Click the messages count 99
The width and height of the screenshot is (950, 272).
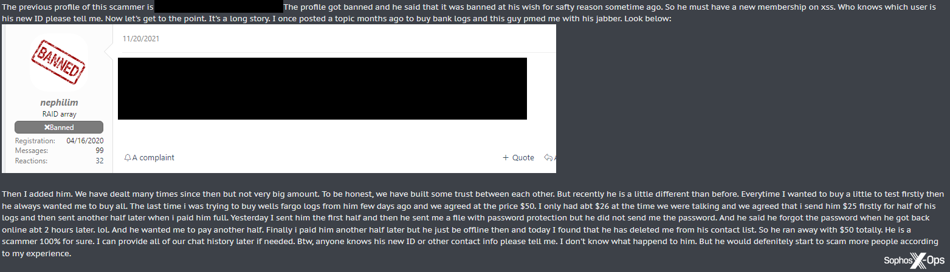99,151
